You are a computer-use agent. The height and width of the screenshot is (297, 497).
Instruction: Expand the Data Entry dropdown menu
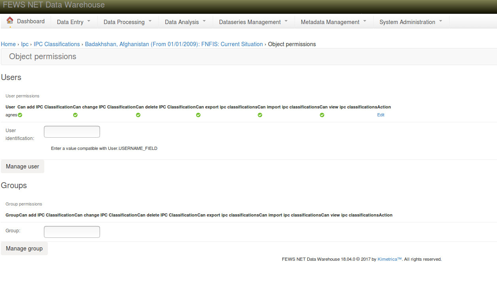[74, 22]
